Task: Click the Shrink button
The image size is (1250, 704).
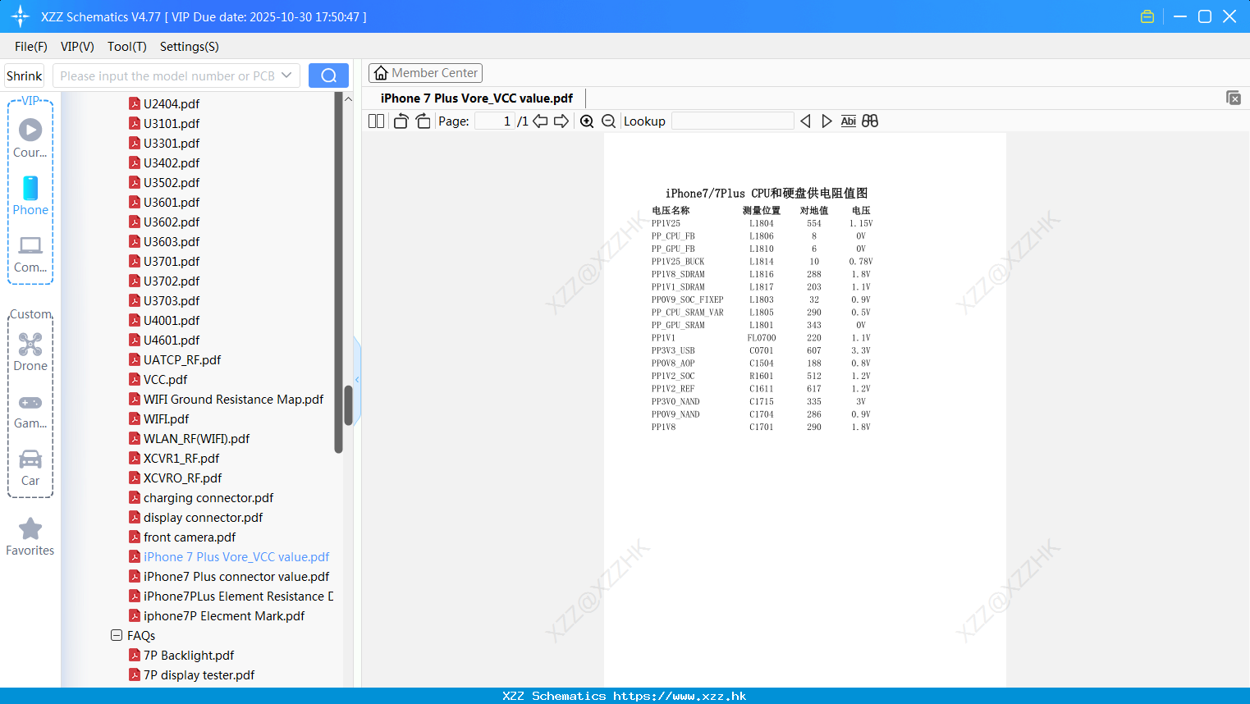Action: pyautogui.click(x=24, y=75)
